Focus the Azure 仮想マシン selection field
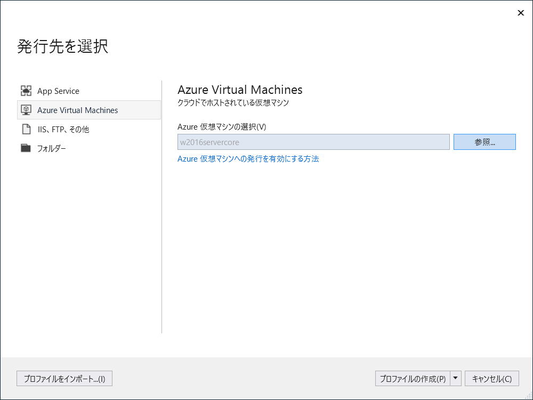This screenshot has width=533, height=400. (x=313, y=142)
